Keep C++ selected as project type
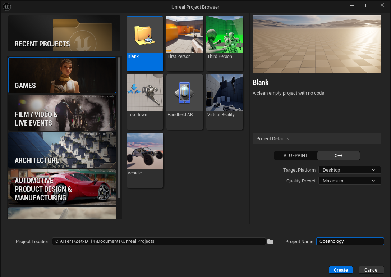Image resolution: width=391 pixels, height=277 pixels. point(338,155)
